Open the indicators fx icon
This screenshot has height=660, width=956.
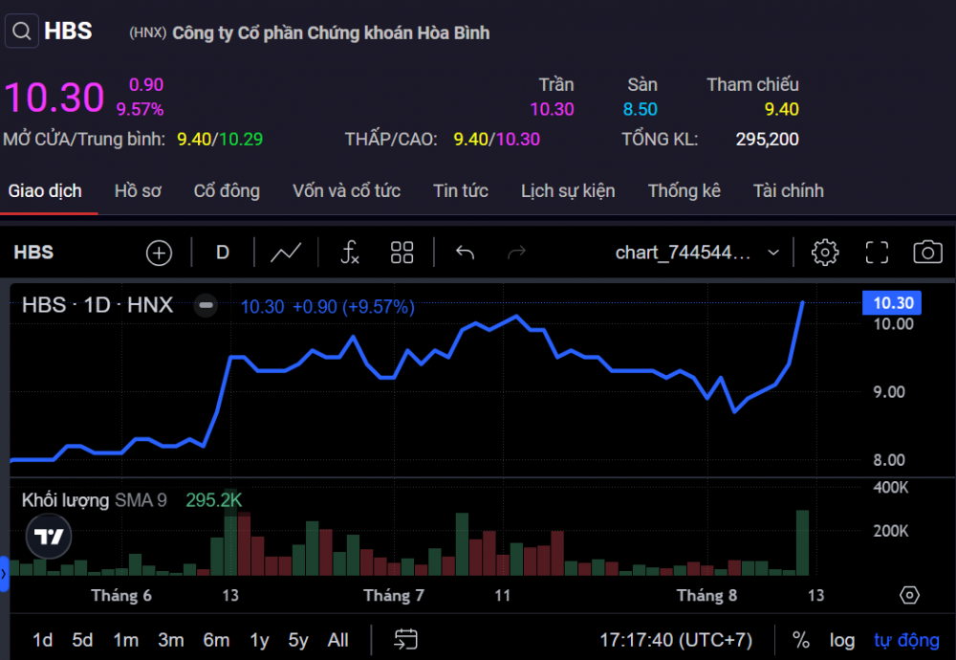click(x=350, y=253)
